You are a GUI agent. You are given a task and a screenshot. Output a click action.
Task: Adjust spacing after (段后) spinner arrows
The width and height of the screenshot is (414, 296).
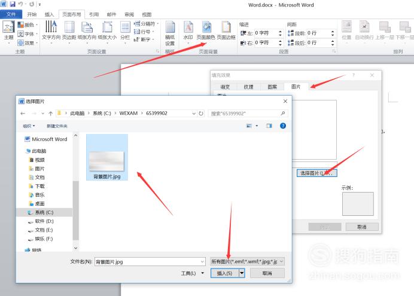(333, 42)
